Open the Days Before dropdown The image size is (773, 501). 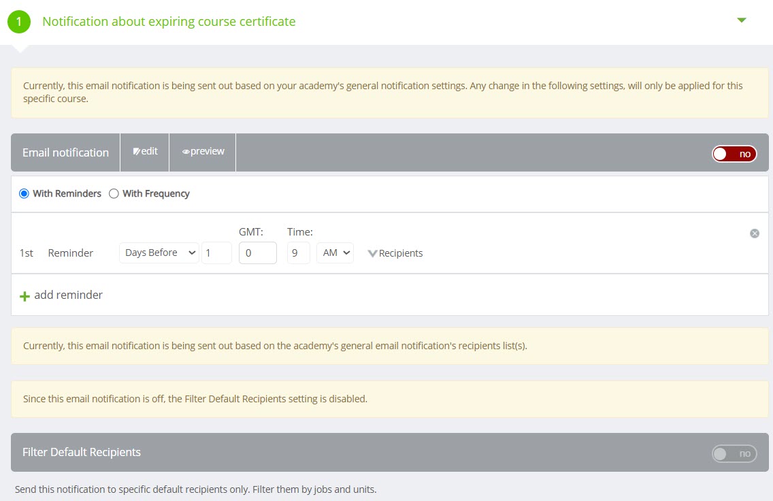click(x=159, y=253)
